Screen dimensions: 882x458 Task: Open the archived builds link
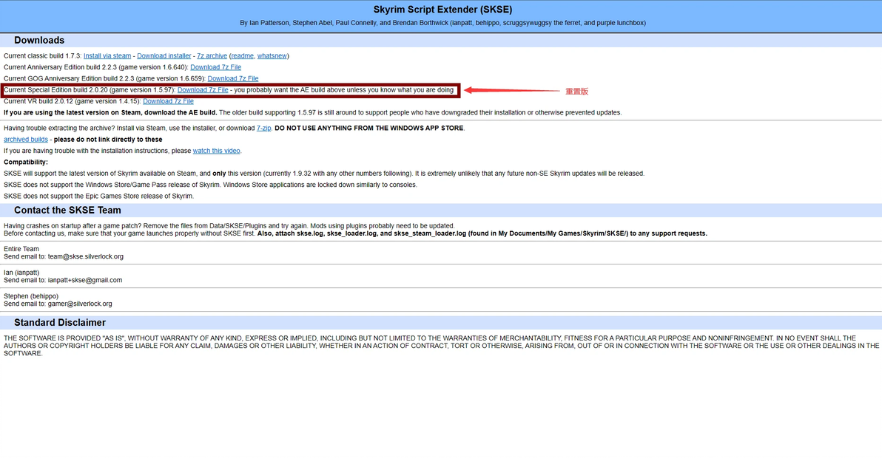point(26,139)
